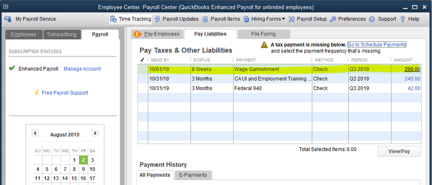Switch to the Employees tab
Screen dimensions: 432x185
(24, 35)
